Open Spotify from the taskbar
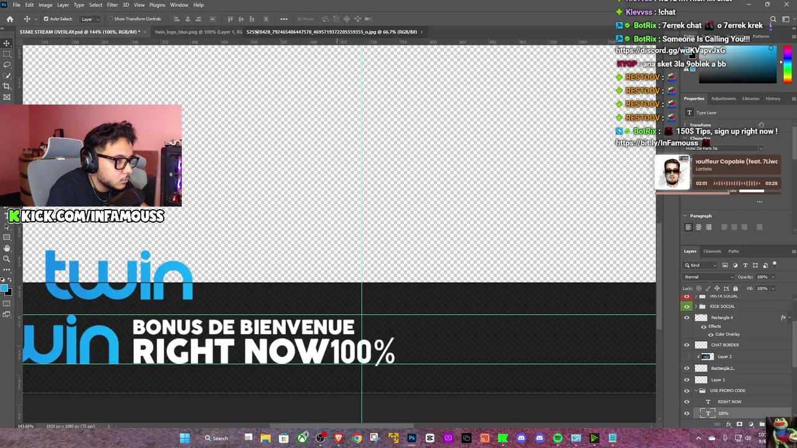797x448 pixels. pyautogui.click(x=558, y=438)
